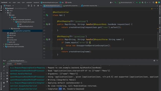The height and width of the screenshot is (91, 161).
Task: Open Project panel gear options
Action: click(38, 6)
